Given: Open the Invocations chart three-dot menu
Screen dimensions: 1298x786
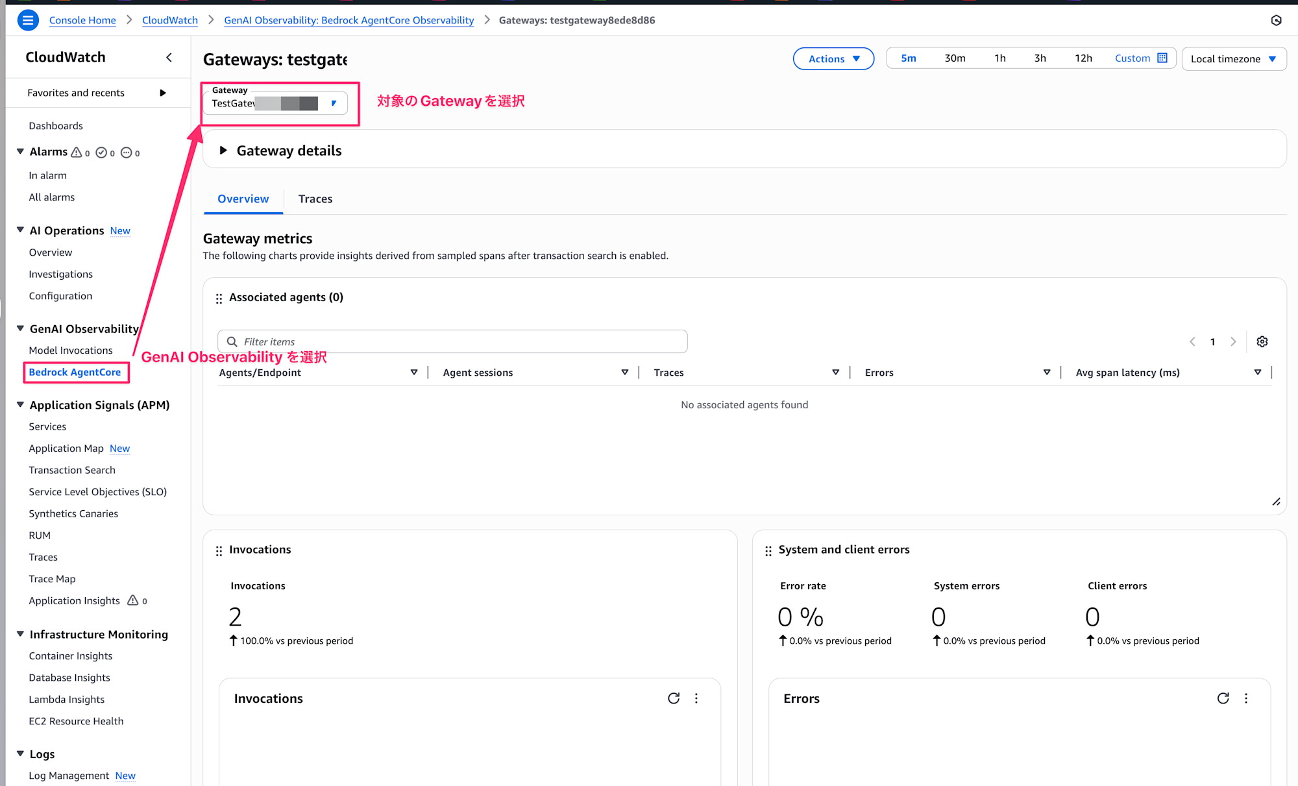Looking at the screenshot, I should pos(696,698).
